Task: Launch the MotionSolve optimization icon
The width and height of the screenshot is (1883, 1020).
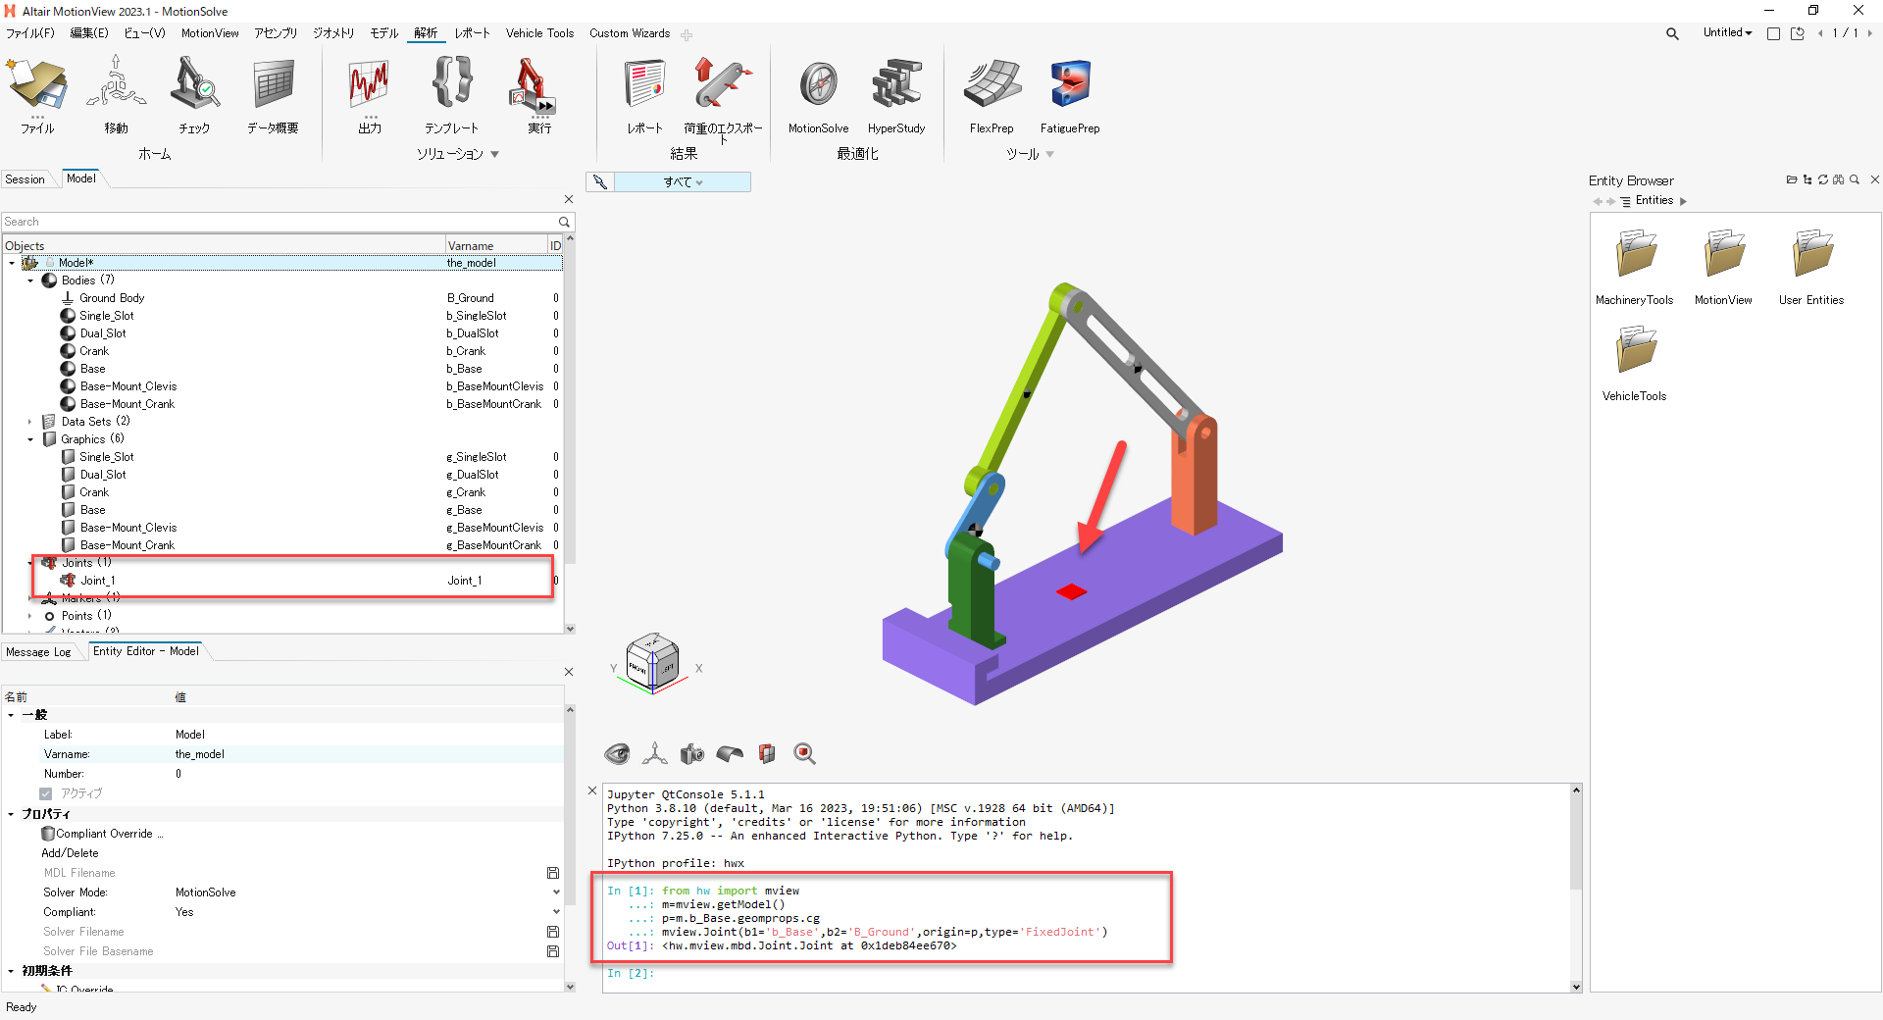Action: coord(818,84)
